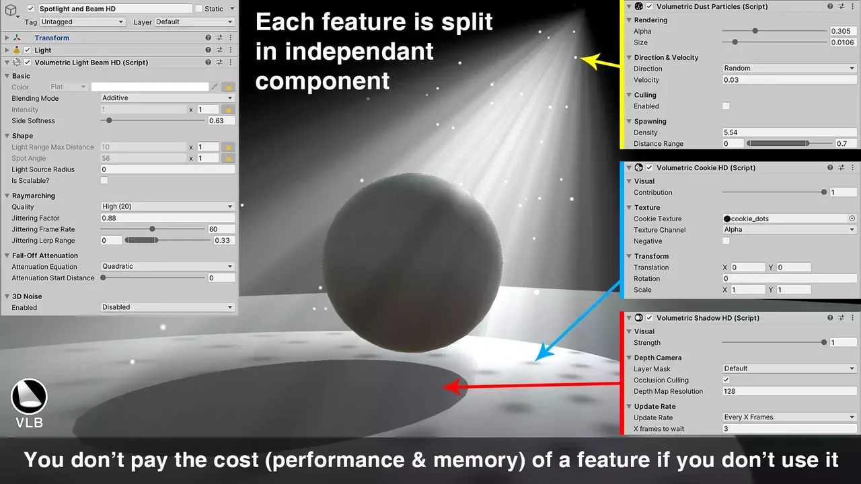
Task: Collapse the Direction & Velocity section
Action: coord(629,57)
